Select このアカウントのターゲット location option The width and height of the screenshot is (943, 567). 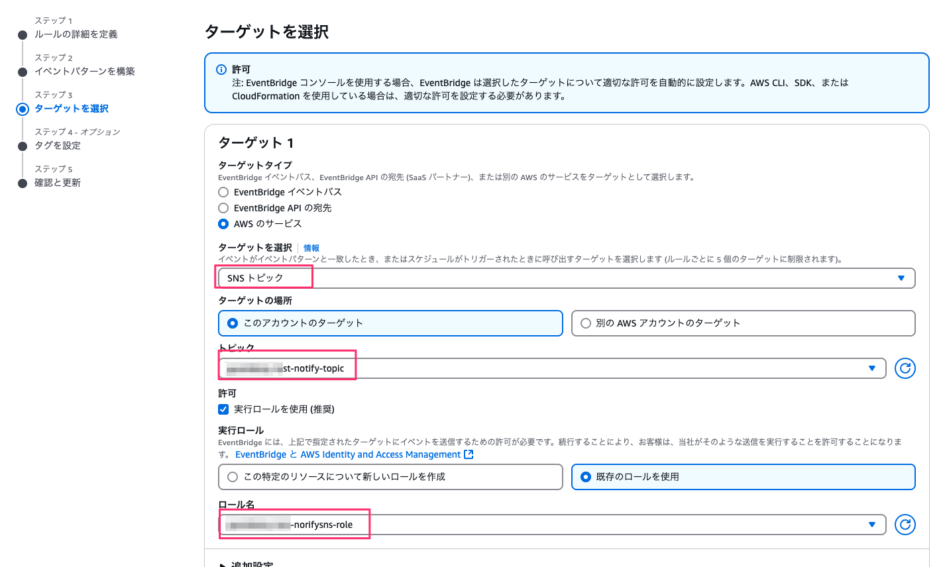233,323
